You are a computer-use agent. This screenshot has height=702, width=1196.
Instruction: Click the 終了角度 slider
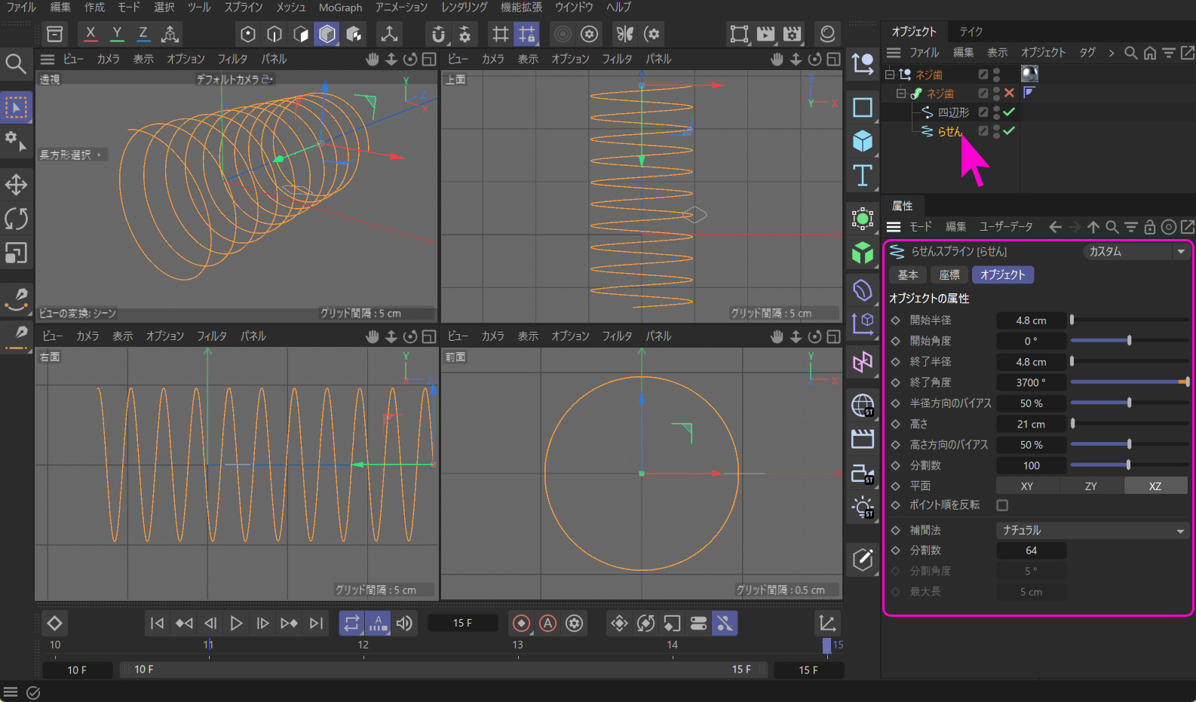(x=1128, y=382)
